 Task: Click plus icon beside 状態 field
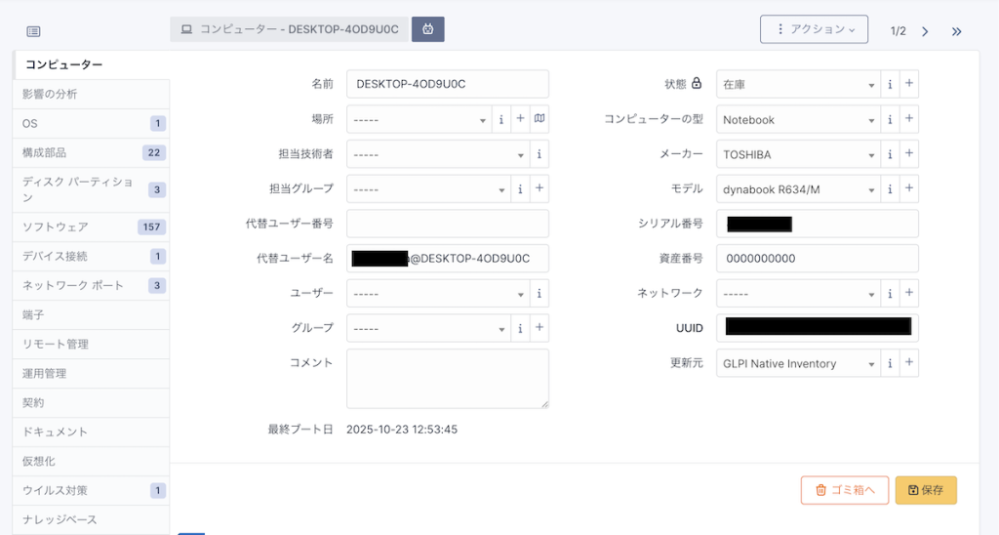pos(909,85)
